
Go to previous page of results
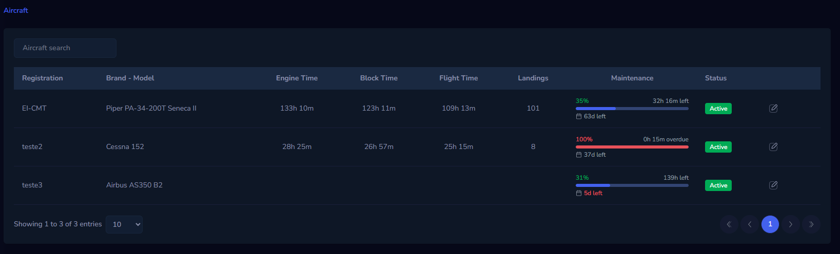pyautogui.click(x=749, y=224)
